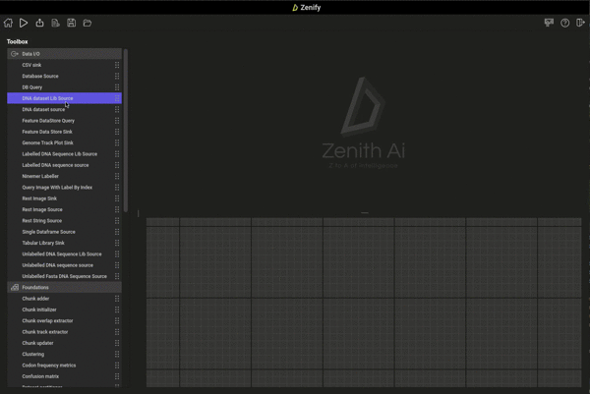Image resolution: width=590 pixels, height=394 pixels.
Task: Click the export upload icon
Action: pyautogui.click(x=39, y=23)
